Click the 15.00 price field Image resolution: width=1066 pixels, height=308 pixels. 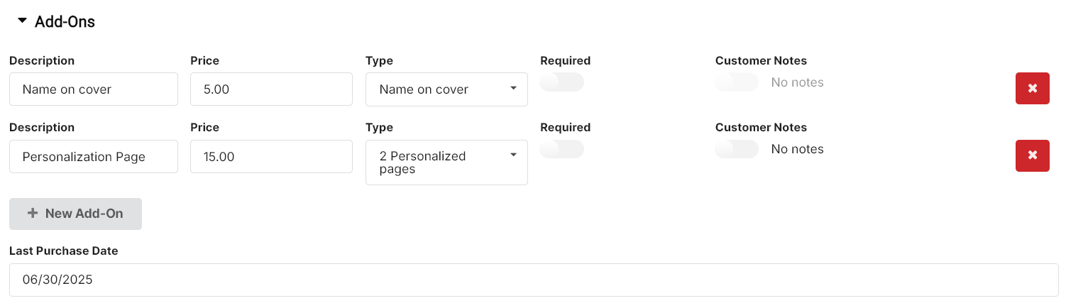[271, 156]
